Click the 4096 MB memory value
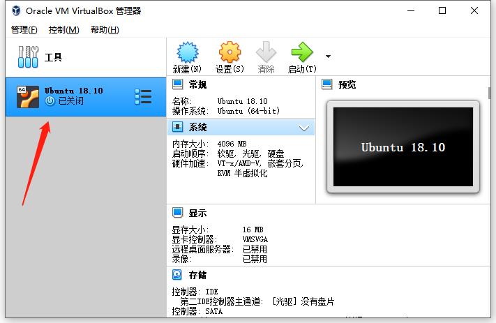Image resolution: width=496 pixels, height=323 pixels. [x=232, y=144]
